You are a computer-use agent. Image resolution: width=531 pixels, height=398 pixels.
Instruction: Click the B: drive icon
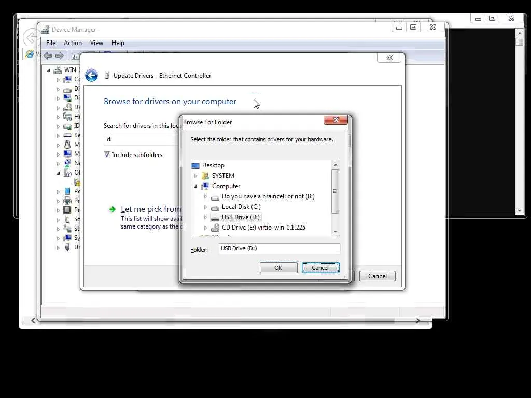coord(215,197)
